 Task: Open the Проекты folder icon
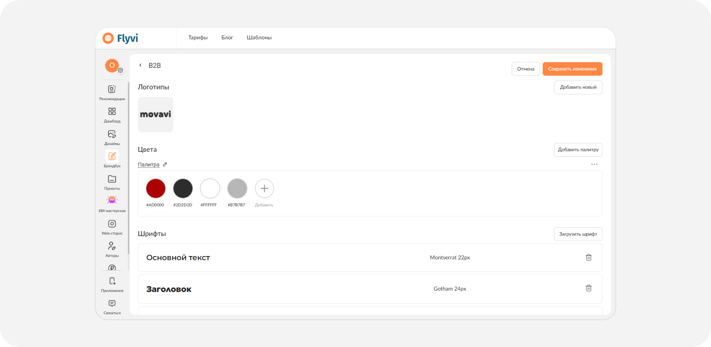(112, 179)
